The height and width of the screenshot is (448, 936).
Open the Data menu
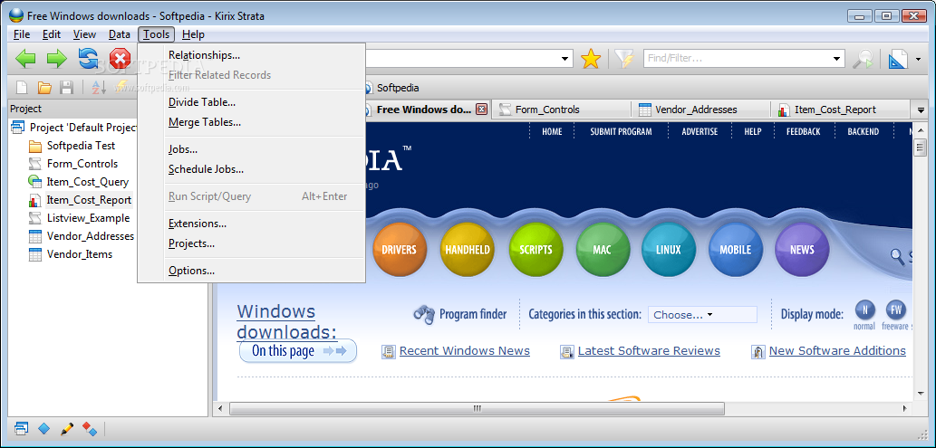[120, 34]
